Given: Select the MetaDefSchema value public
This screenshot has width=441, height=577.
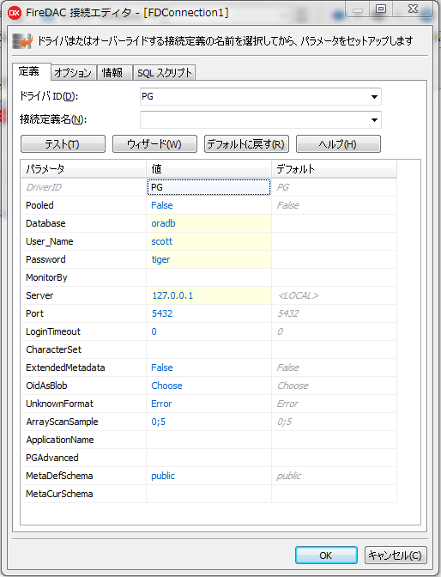Looking at the screenshot, I should 163,476.
